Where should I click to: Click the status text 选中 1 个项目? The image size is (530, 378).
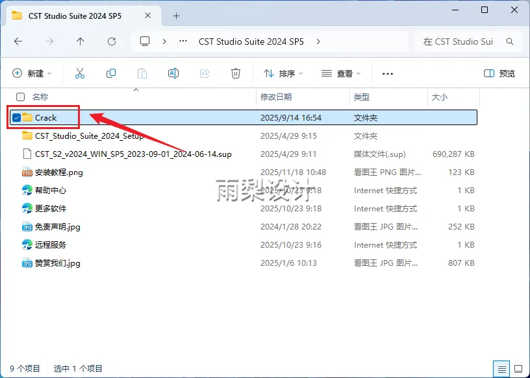(x=78, y=368)
